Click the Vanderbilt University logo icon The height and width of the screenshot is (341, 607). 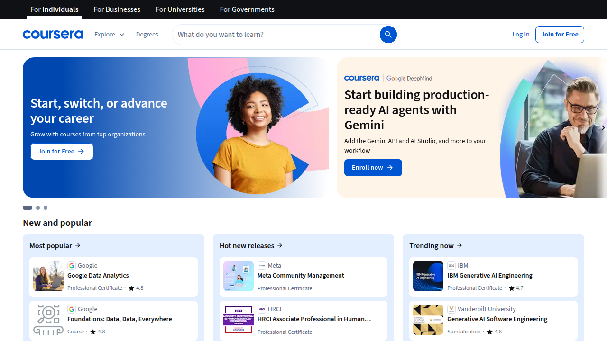[451, 309]
